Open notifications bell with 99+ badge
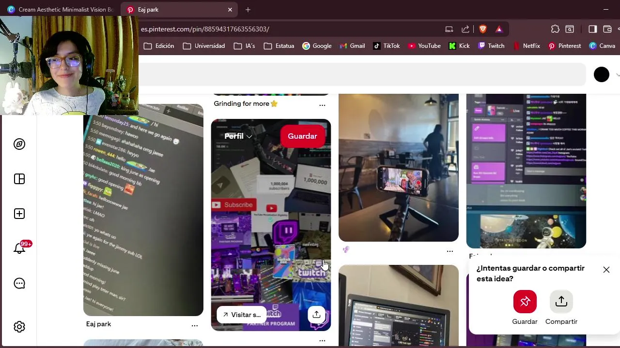The height and width of the screenshot is (348, 620). click(20, 248)
